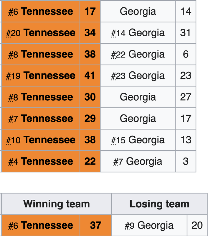
Task: Click the Tennessee score 30 cell
Action: (90, 97)
